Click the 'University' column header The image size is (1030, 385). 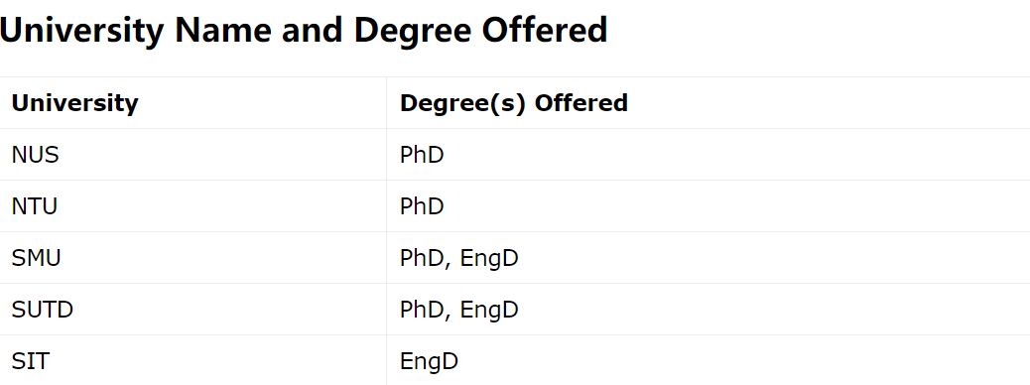click(x=193, y=102)
